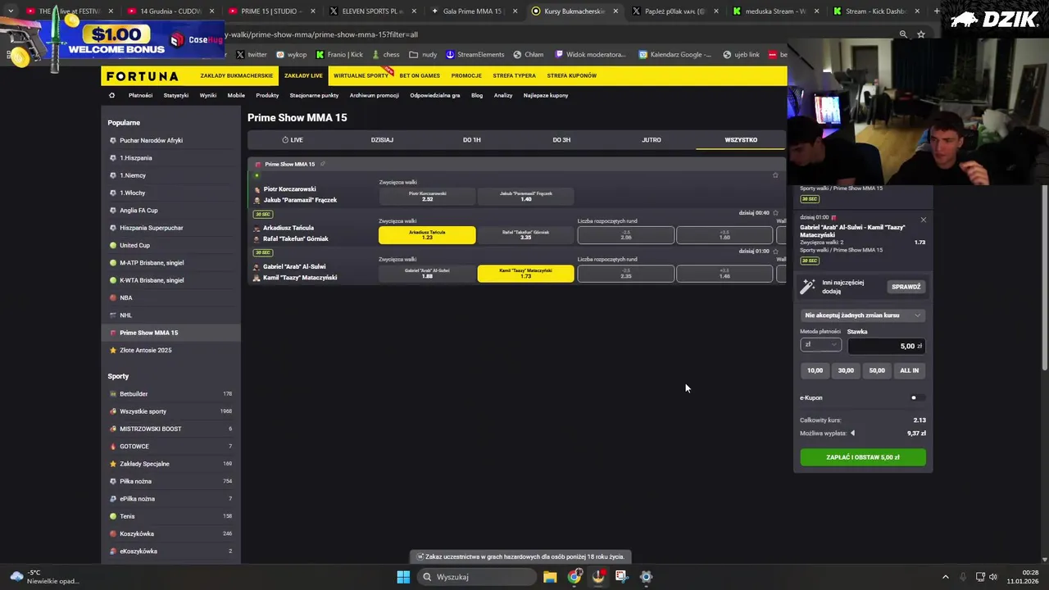Screen dimensions: 1049x590
Task: Open WIRTUALNE SPORTY menu item
Action: 361,75
